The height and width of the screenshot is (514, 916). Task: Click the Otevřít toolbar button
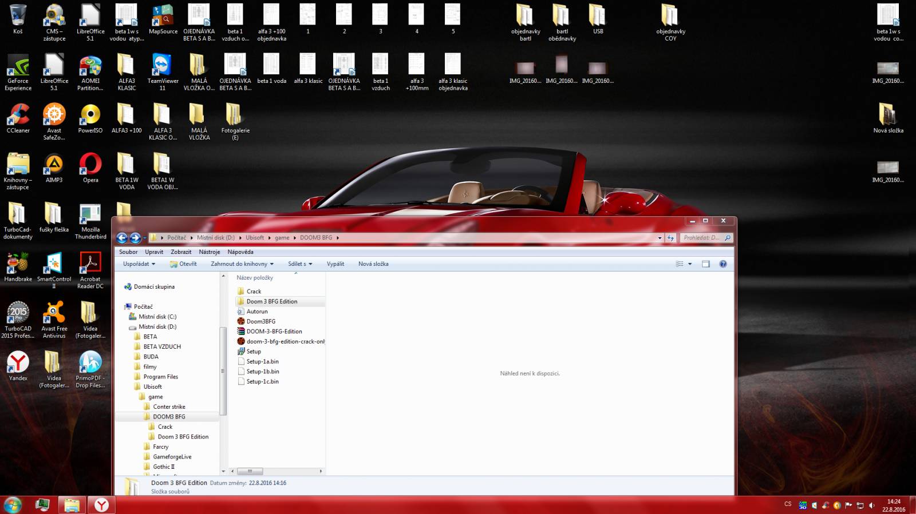(x=183, y=264)
